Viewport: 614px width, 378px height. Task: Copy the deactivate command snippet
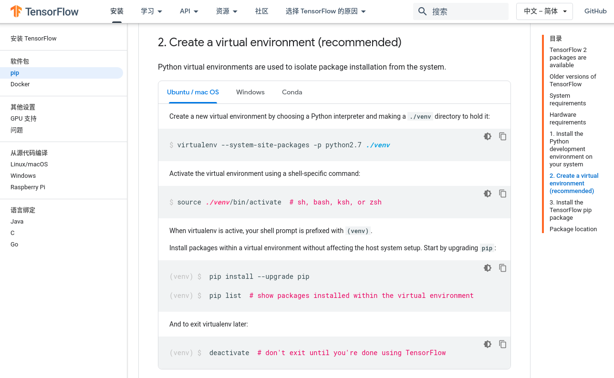click(502, 344)
